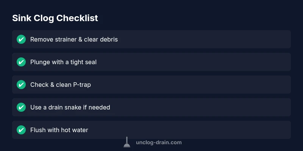Click the "Plunge with a tight seal" label
Image resolution: width=303 pixels, height=151 pixels.
tap(63, 62)
